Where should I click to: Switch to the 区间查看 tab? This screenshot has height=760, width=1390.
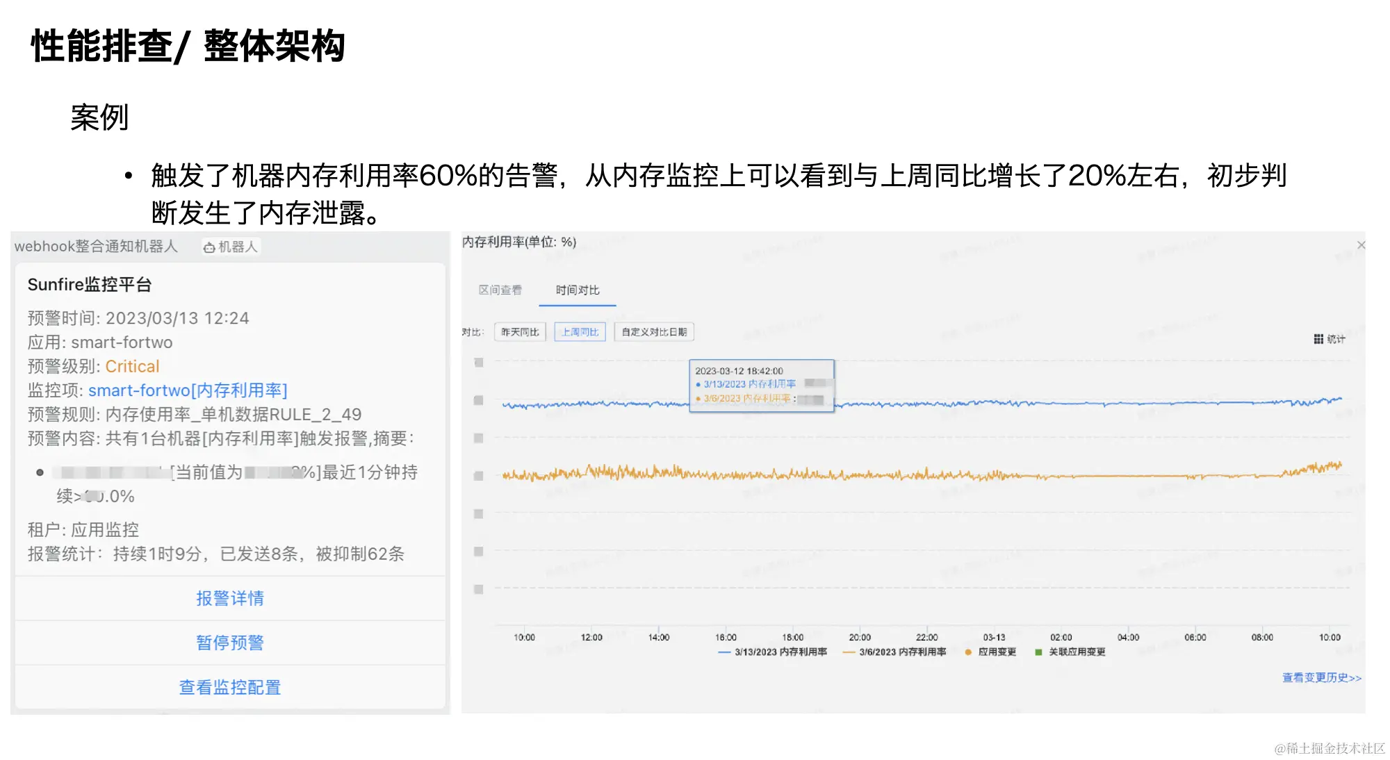tap(500, 290)
